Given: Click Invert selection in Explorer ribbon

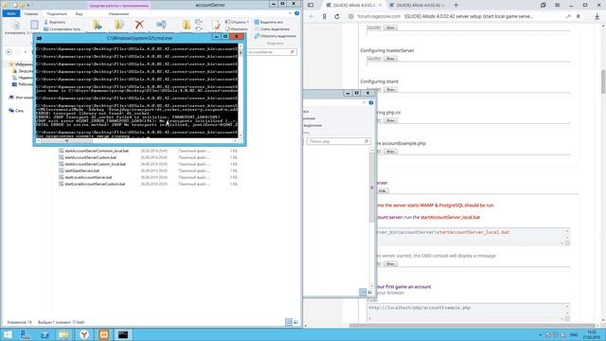Looking at the screenshot, I should pyautogui.click(x=275, y=36).
